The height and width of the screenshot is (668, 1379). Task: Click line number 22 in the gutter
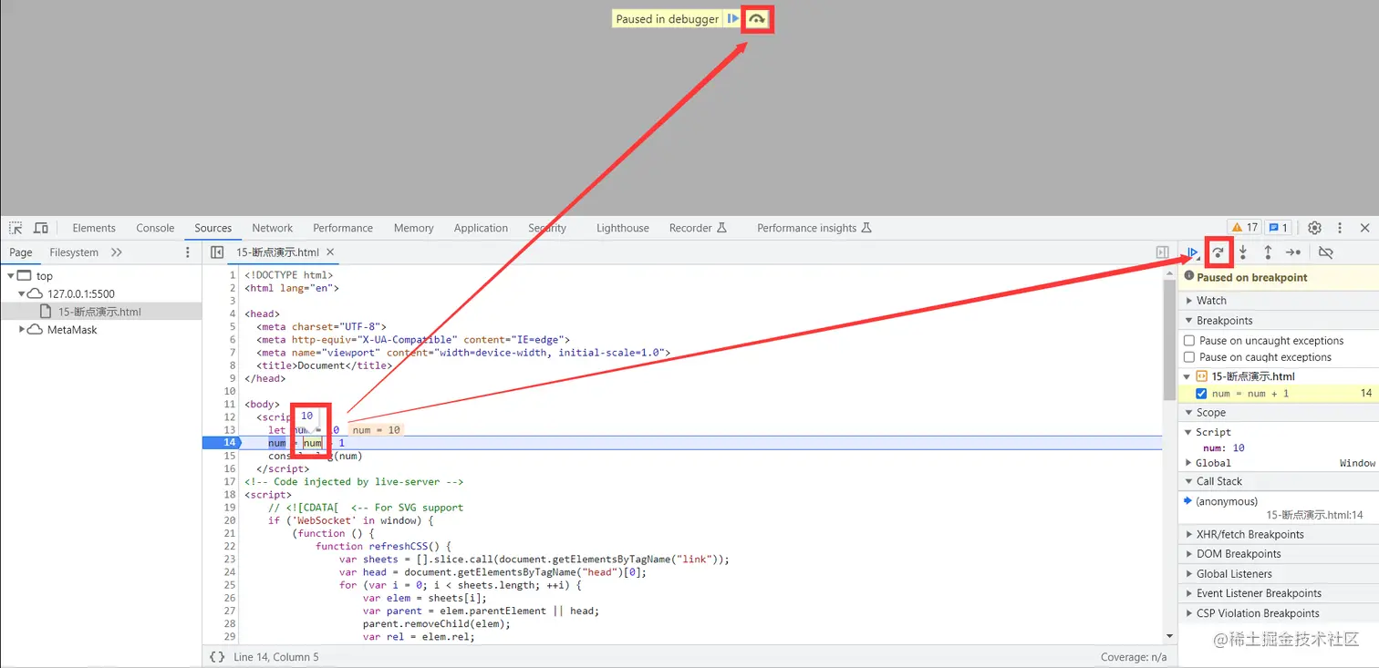229,546
